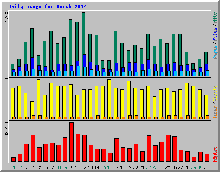The height and width of the screenshot is (172, 220).
Task: Click day label 9 on the x-axis
Action: (66, 167)
